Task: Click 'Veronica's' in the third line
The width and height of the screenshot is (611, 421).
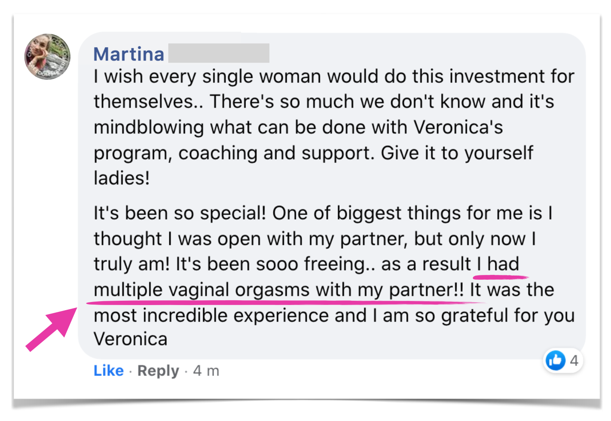Action: (x=458, y=128)
